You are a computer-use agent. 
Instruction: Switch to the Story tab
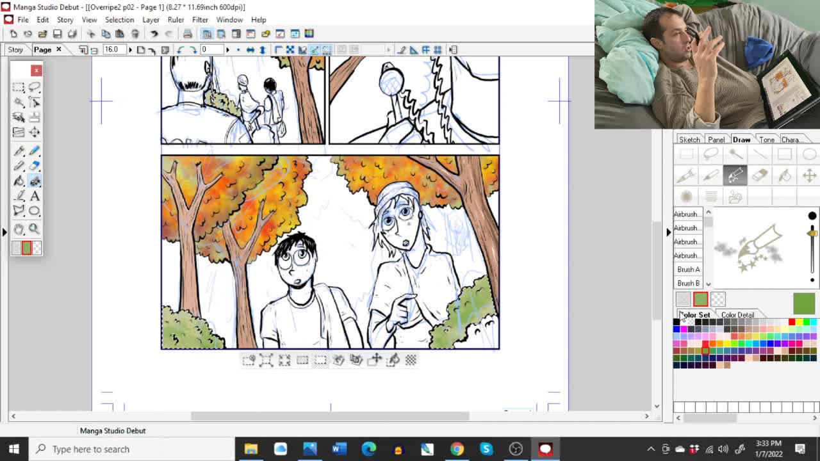(15, 50)
